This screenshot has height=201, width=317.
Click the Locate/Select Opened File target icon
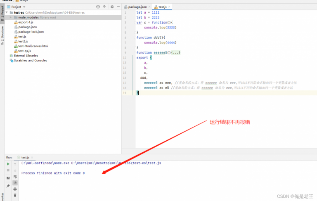point(98,7)
